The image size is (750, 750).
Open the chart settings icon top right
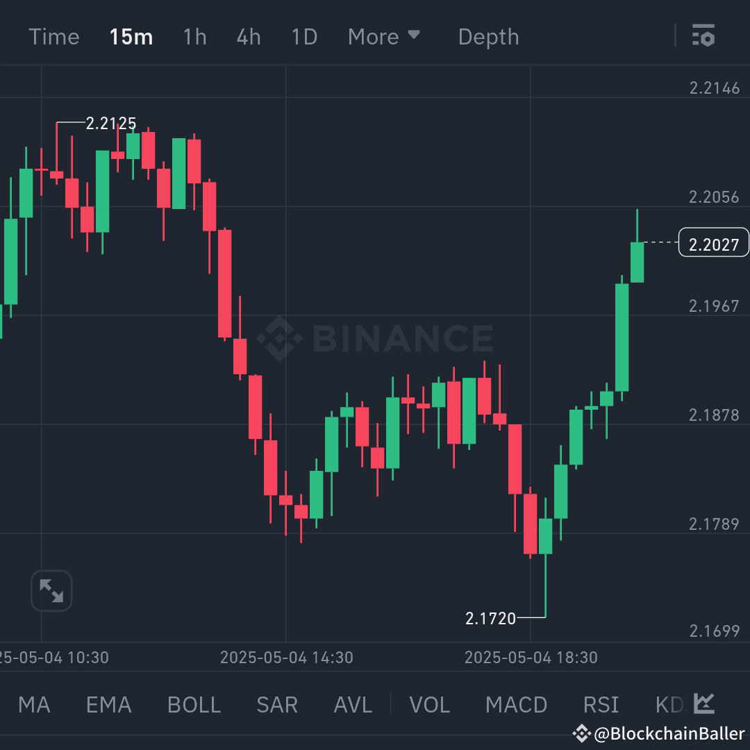click(703, 35)
